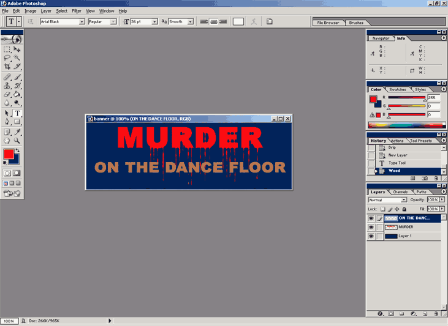Select the Path Selection tool
The height and width of the screenshot is (326, 448).
coord(7,113)
